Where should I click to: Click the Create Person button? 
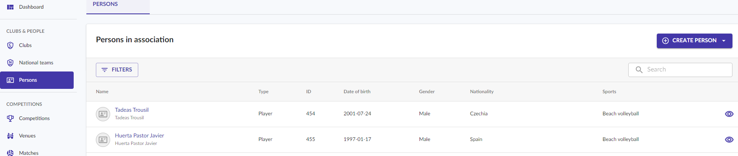689,41
